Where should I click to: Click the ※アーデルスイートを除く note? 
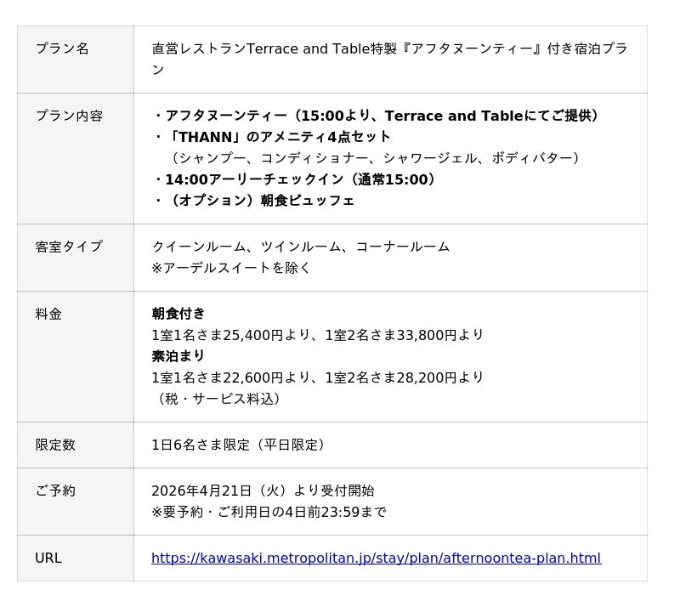[231, 268]
